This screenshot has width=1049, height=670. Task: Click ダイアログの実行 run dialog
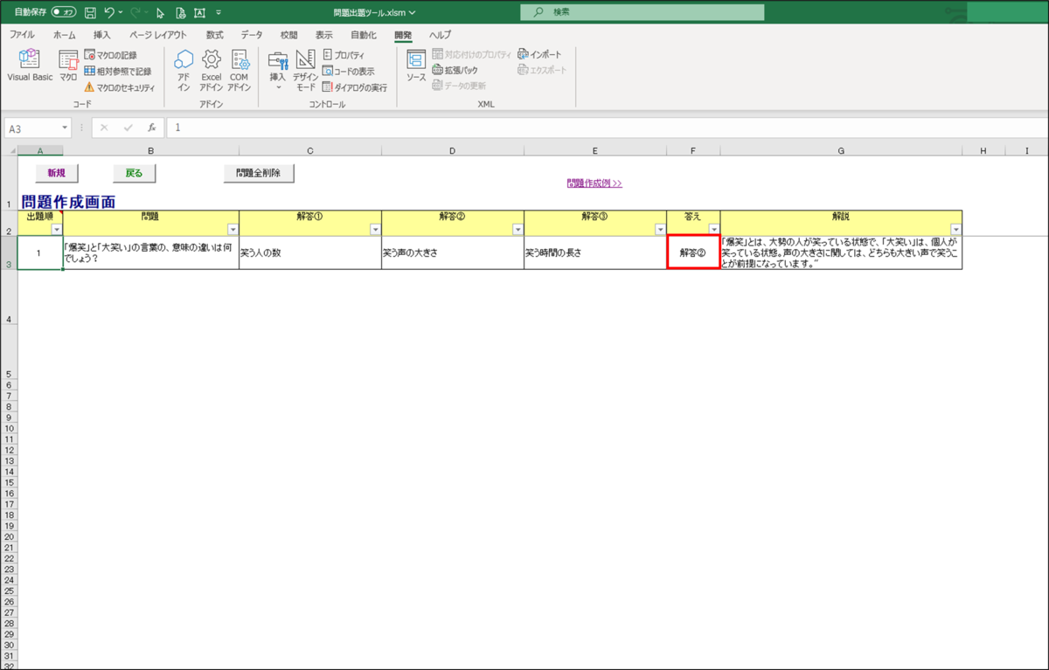click(354, 86)
